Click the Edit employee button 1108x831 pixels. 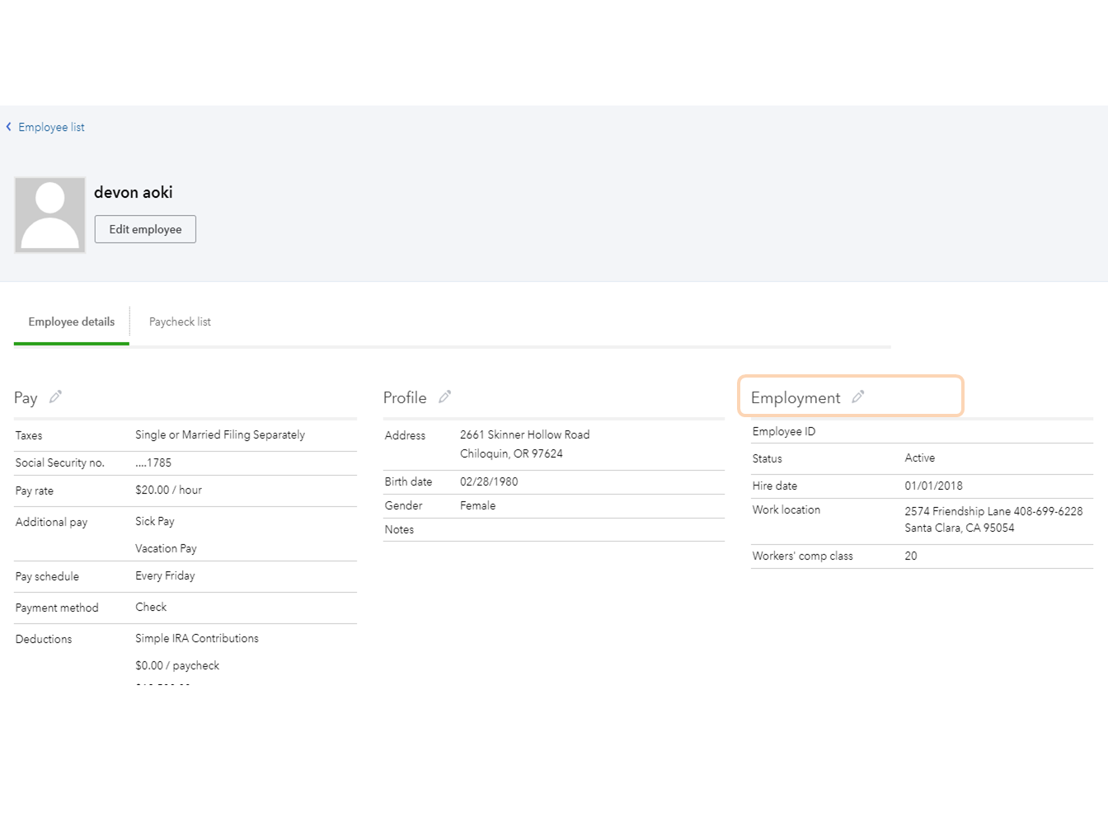click(145, 228)
